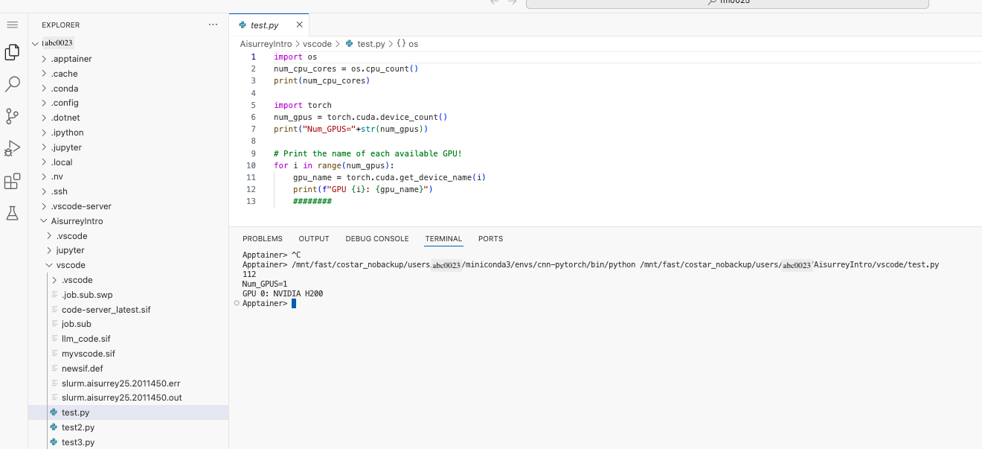
Task: Click the AisurreyIntro breadcrumb
Action: point(266,44)
